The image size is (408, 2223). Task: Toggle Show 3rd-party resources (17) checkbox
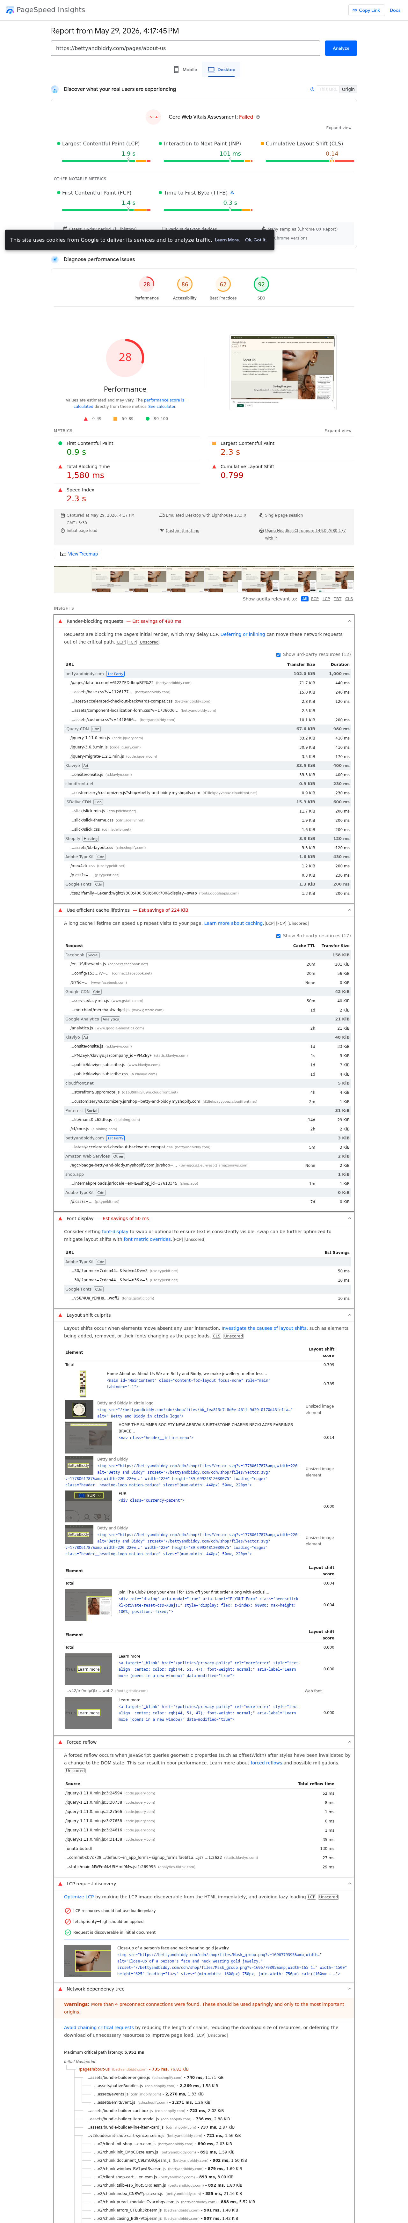click(x=279, y=935)
